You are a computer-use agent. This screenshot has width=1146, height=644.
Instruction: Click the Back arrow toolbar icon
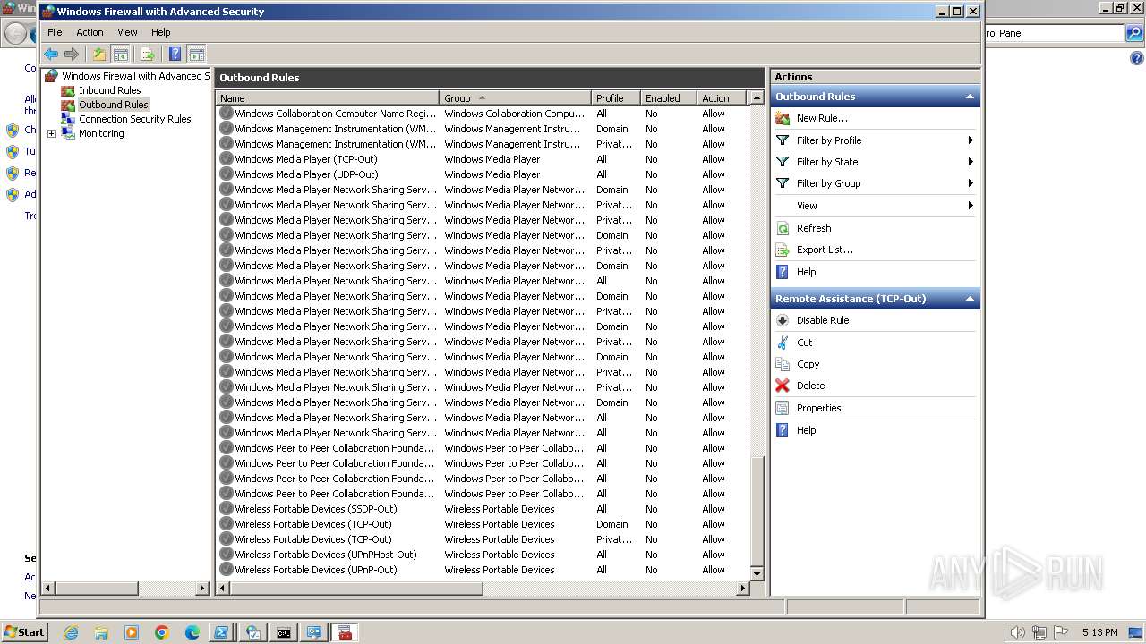click(51, 54)
